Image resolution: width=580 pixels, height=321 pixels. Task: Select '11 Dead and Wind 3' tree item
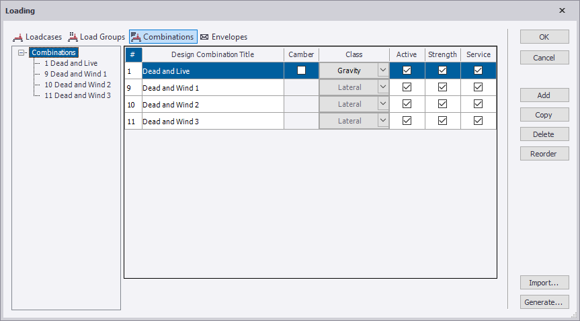(78, 95)
